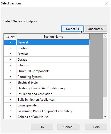
Task: Click the Unselect All button
Action: (x=96, y=29)
